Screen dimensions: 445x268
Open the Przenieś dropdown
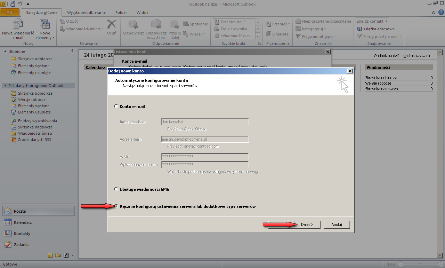click(x=278, y=24)
